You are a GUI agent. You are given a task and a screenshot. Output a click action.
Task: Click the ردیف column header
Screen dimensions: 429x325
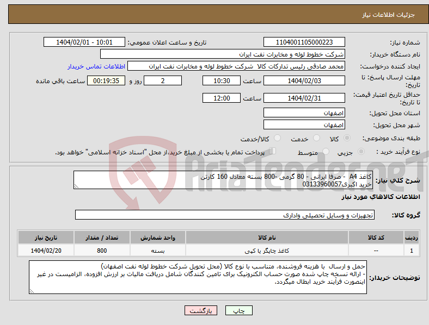pyautogui.click(x=412, y=237)
